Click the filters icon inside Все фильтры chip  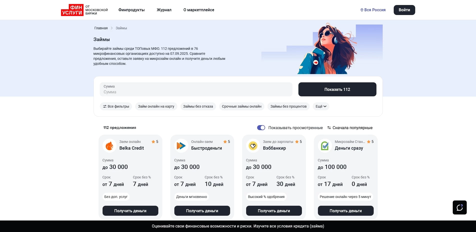(x=105, y=106)
